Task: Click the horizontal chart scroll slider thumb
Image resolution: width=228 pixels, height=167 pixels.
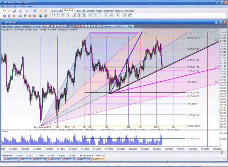Action: tap(221, 152)
